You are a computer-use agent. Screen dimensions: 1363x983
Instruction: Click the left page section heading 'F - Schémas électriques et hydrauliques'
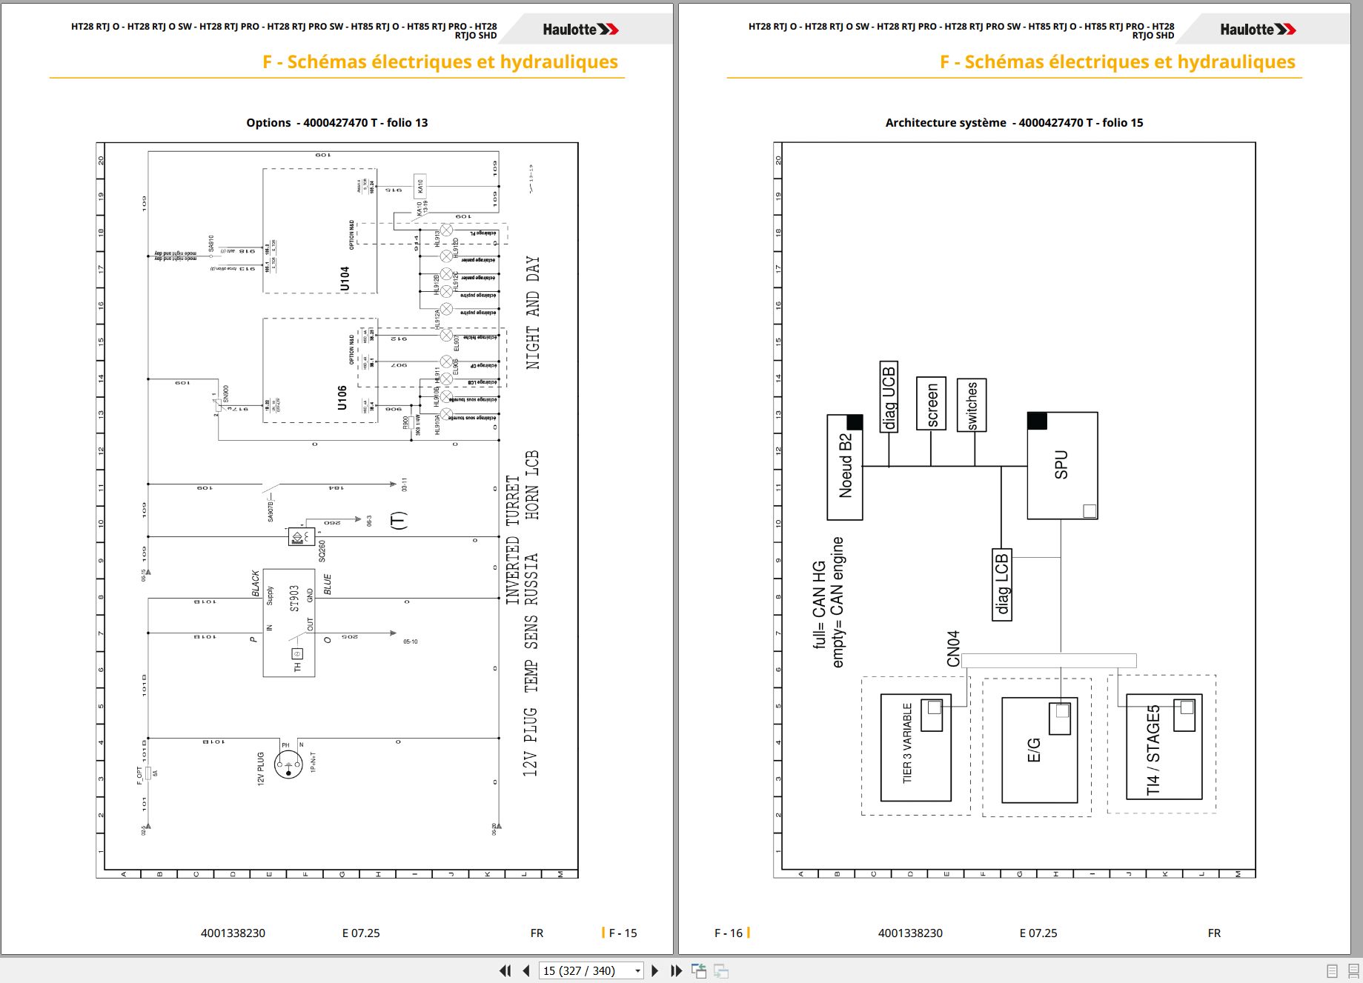click(440, 62)
